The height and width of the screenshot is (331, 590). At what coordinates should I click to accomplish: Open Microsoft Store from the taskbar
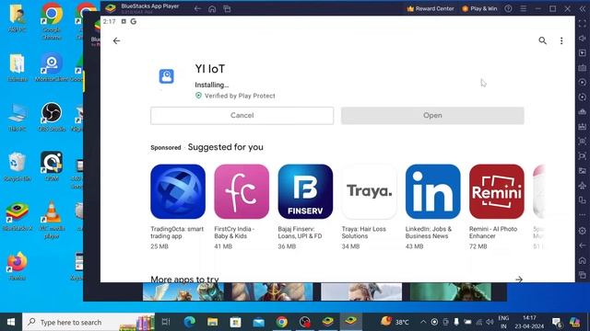click(236, 322)
